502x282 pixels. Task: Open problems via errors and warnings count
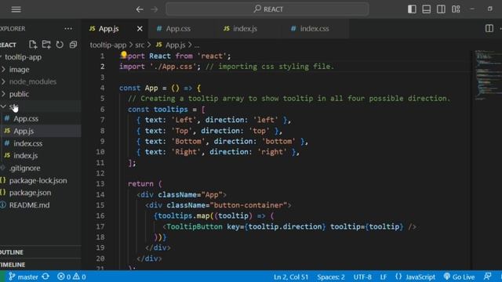tap(71, 277)
